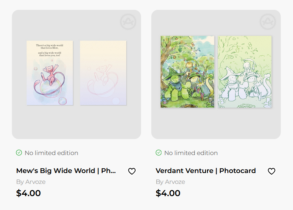Click the logo badge on the Verdant Venture card

[x=268, y=22]
